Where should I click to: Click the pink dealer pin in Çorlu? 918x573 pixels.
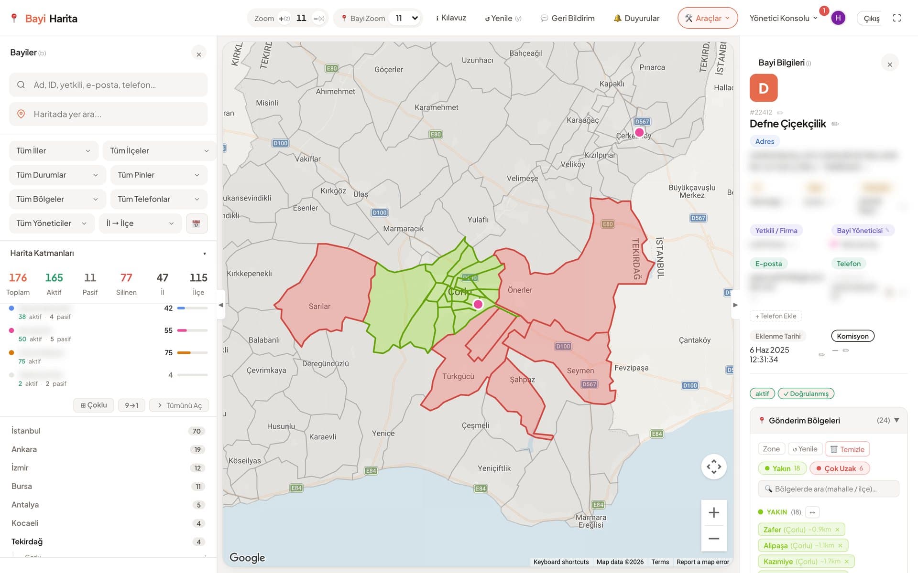(x=478, y=304)
